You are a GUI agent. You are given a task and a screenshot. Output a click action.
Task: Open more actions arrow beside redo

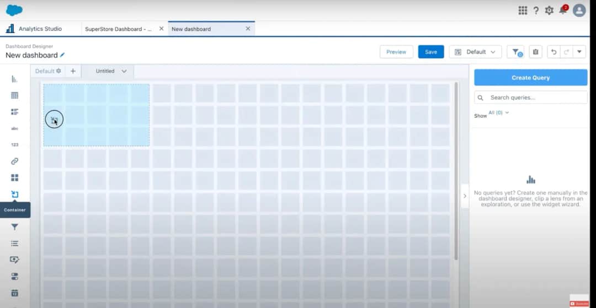tap(579, 52)
